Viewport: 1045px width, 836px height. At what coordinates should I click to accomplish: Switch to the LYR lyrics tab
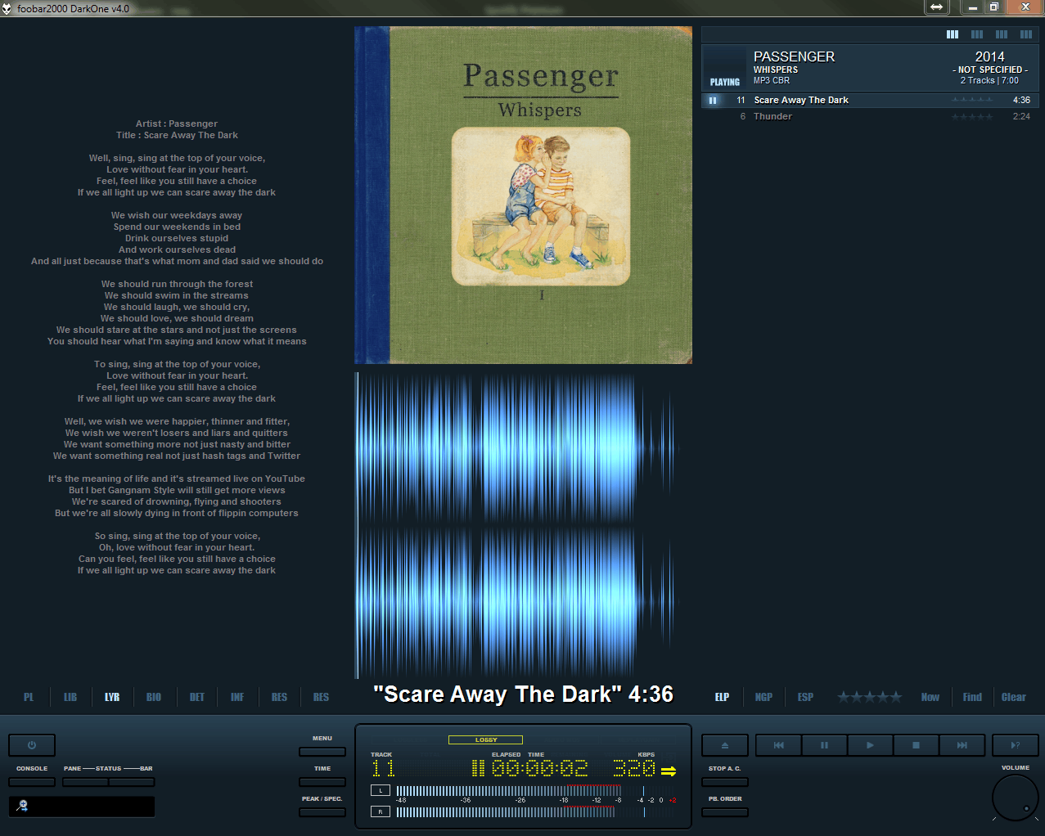tap(112, 697)
